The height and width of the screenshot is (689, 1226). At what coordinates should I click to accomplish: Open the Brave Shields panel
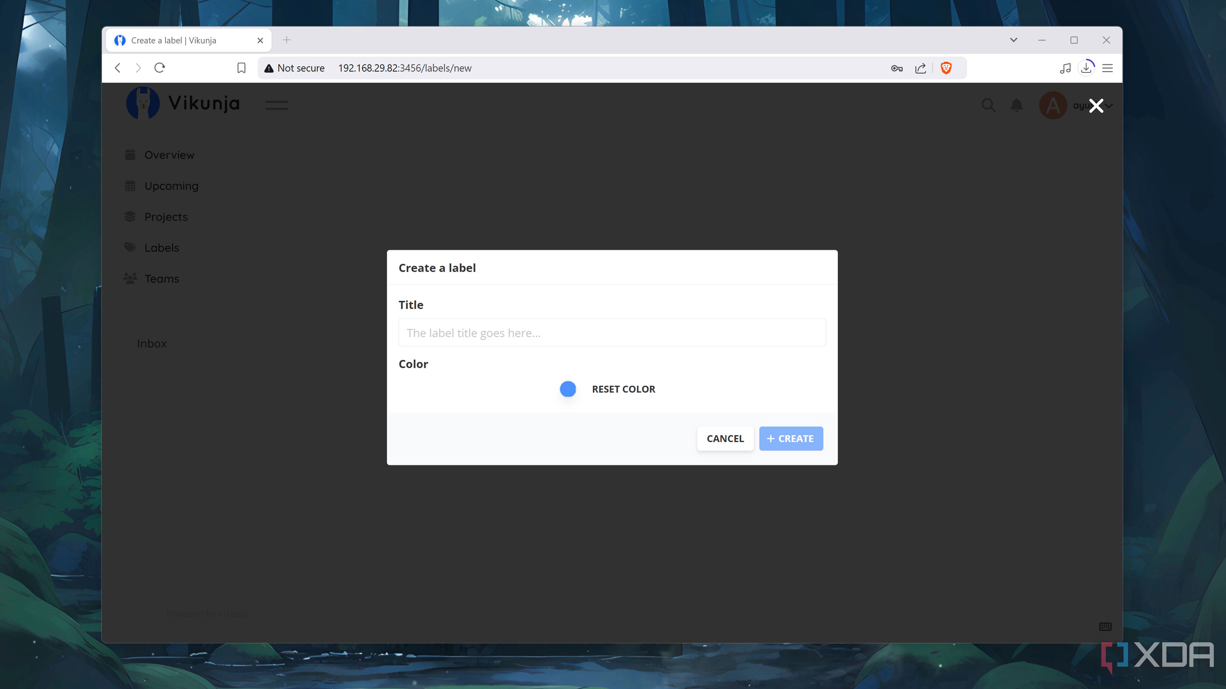(x=946, y=68)
